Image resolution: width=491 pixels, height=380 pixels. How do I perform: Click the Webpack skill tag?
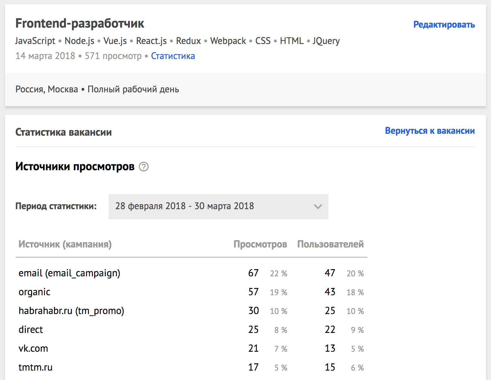pos(228,41)
